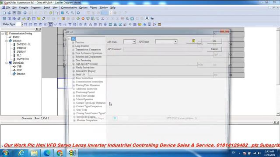Click the brown grid icon ending ladder toolbar

click(159, 24)
